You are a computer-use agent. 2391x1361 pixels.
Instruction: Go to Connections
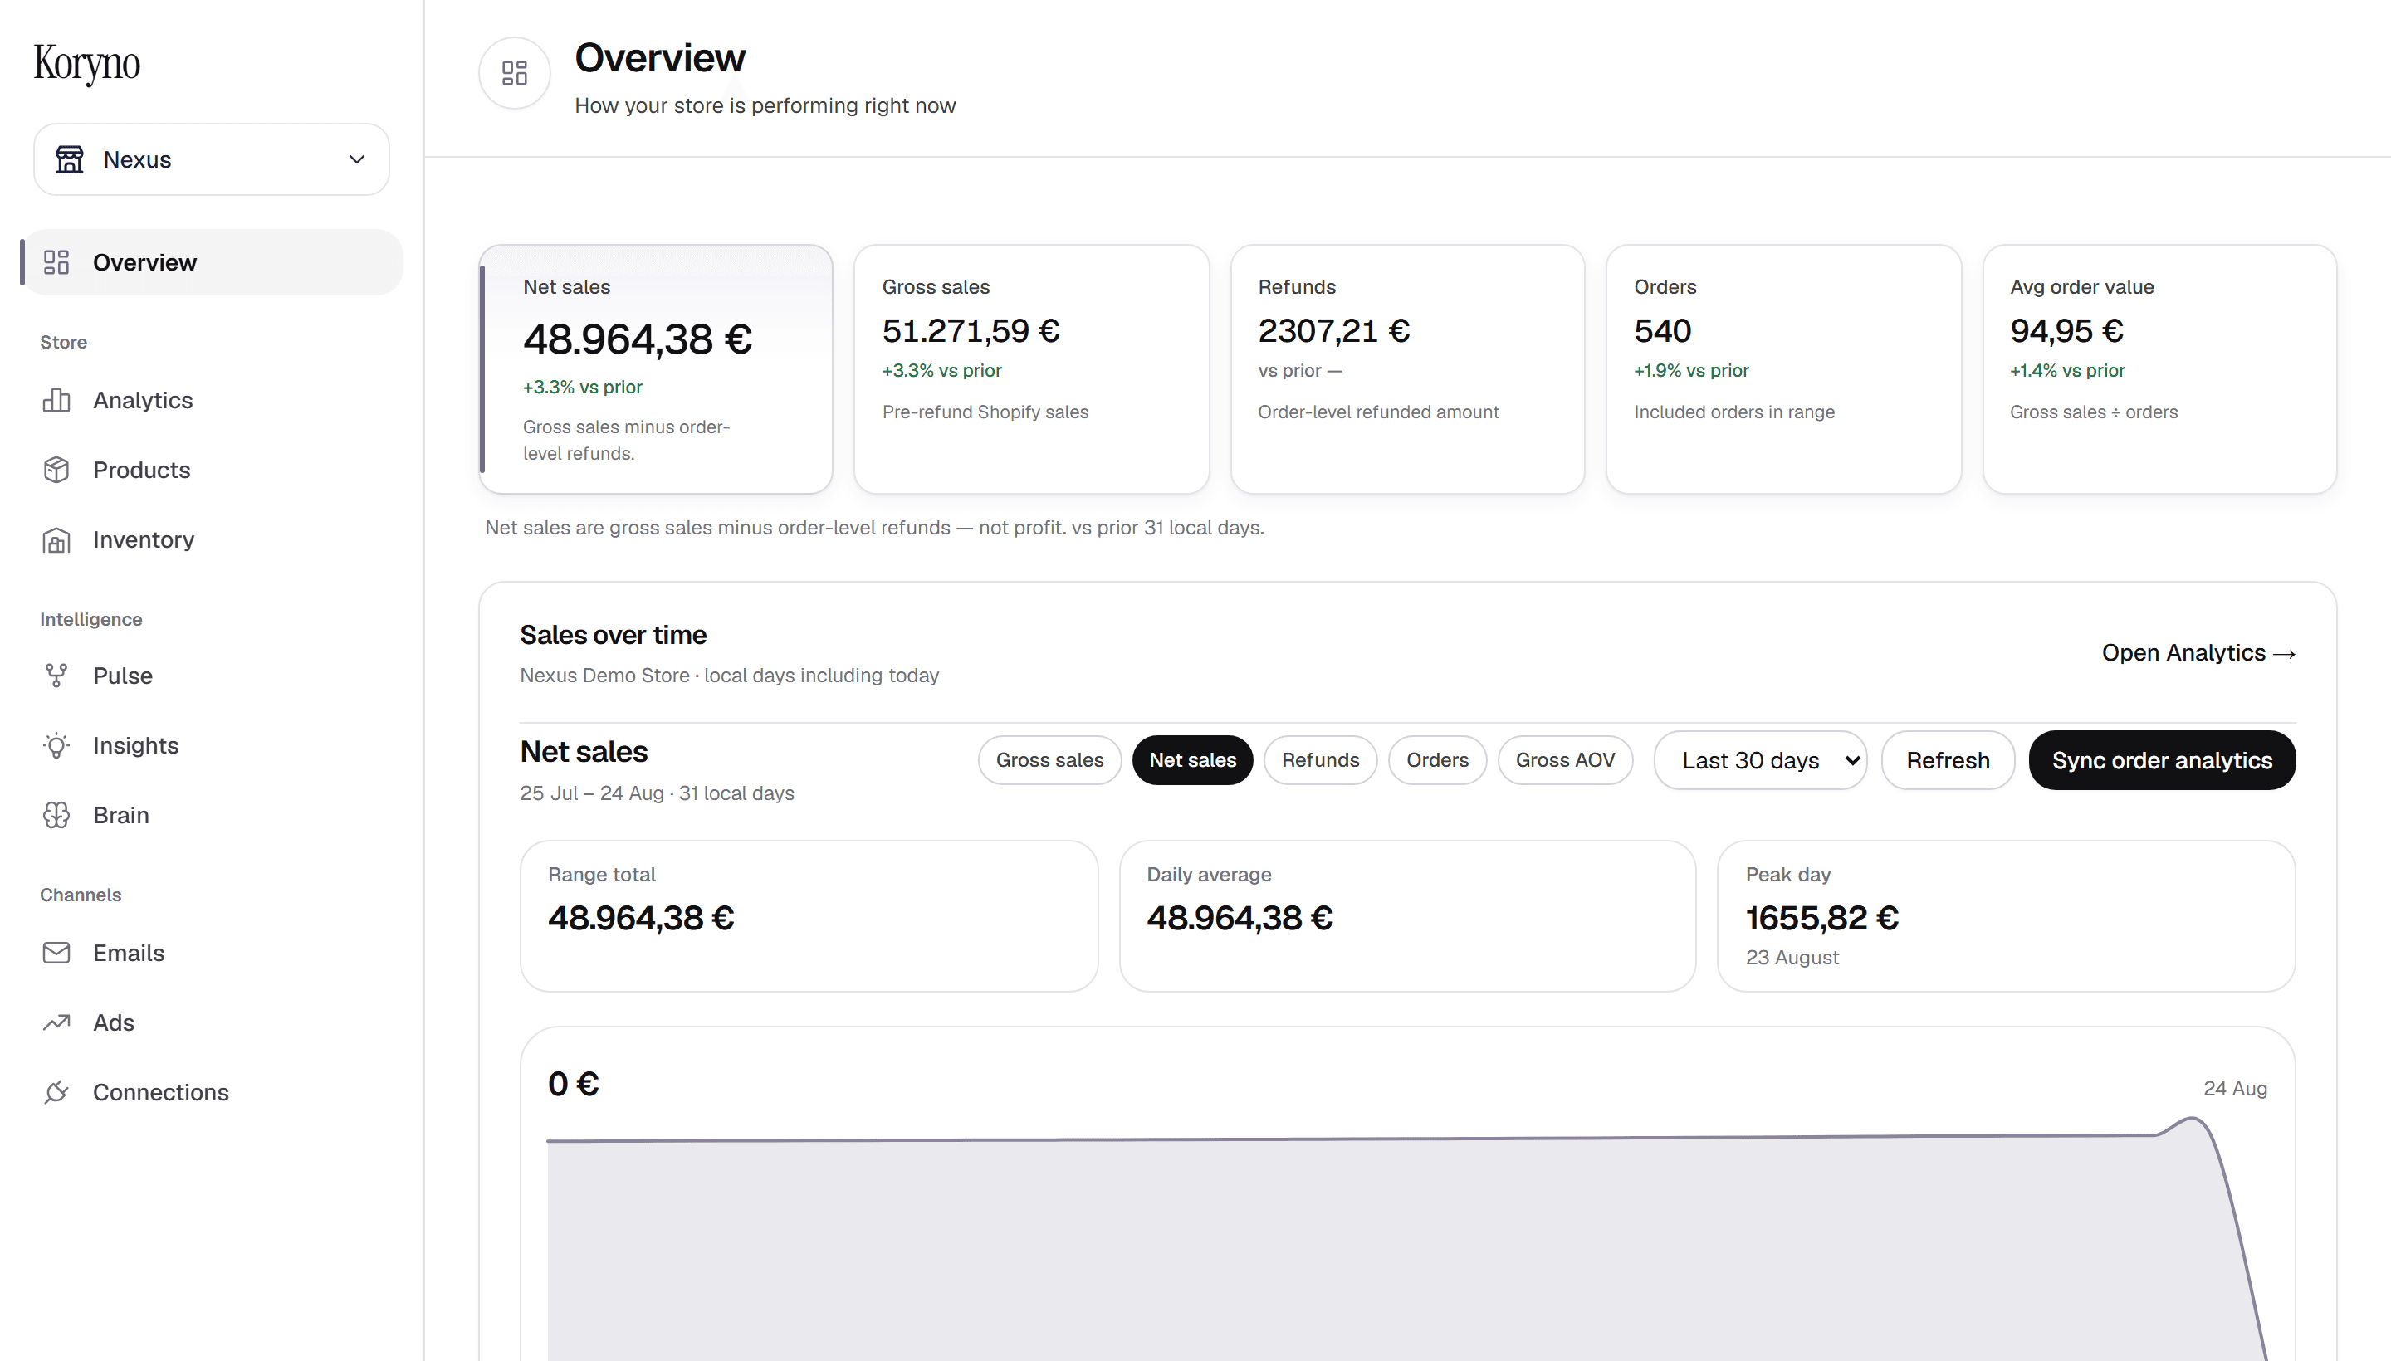160,1092
